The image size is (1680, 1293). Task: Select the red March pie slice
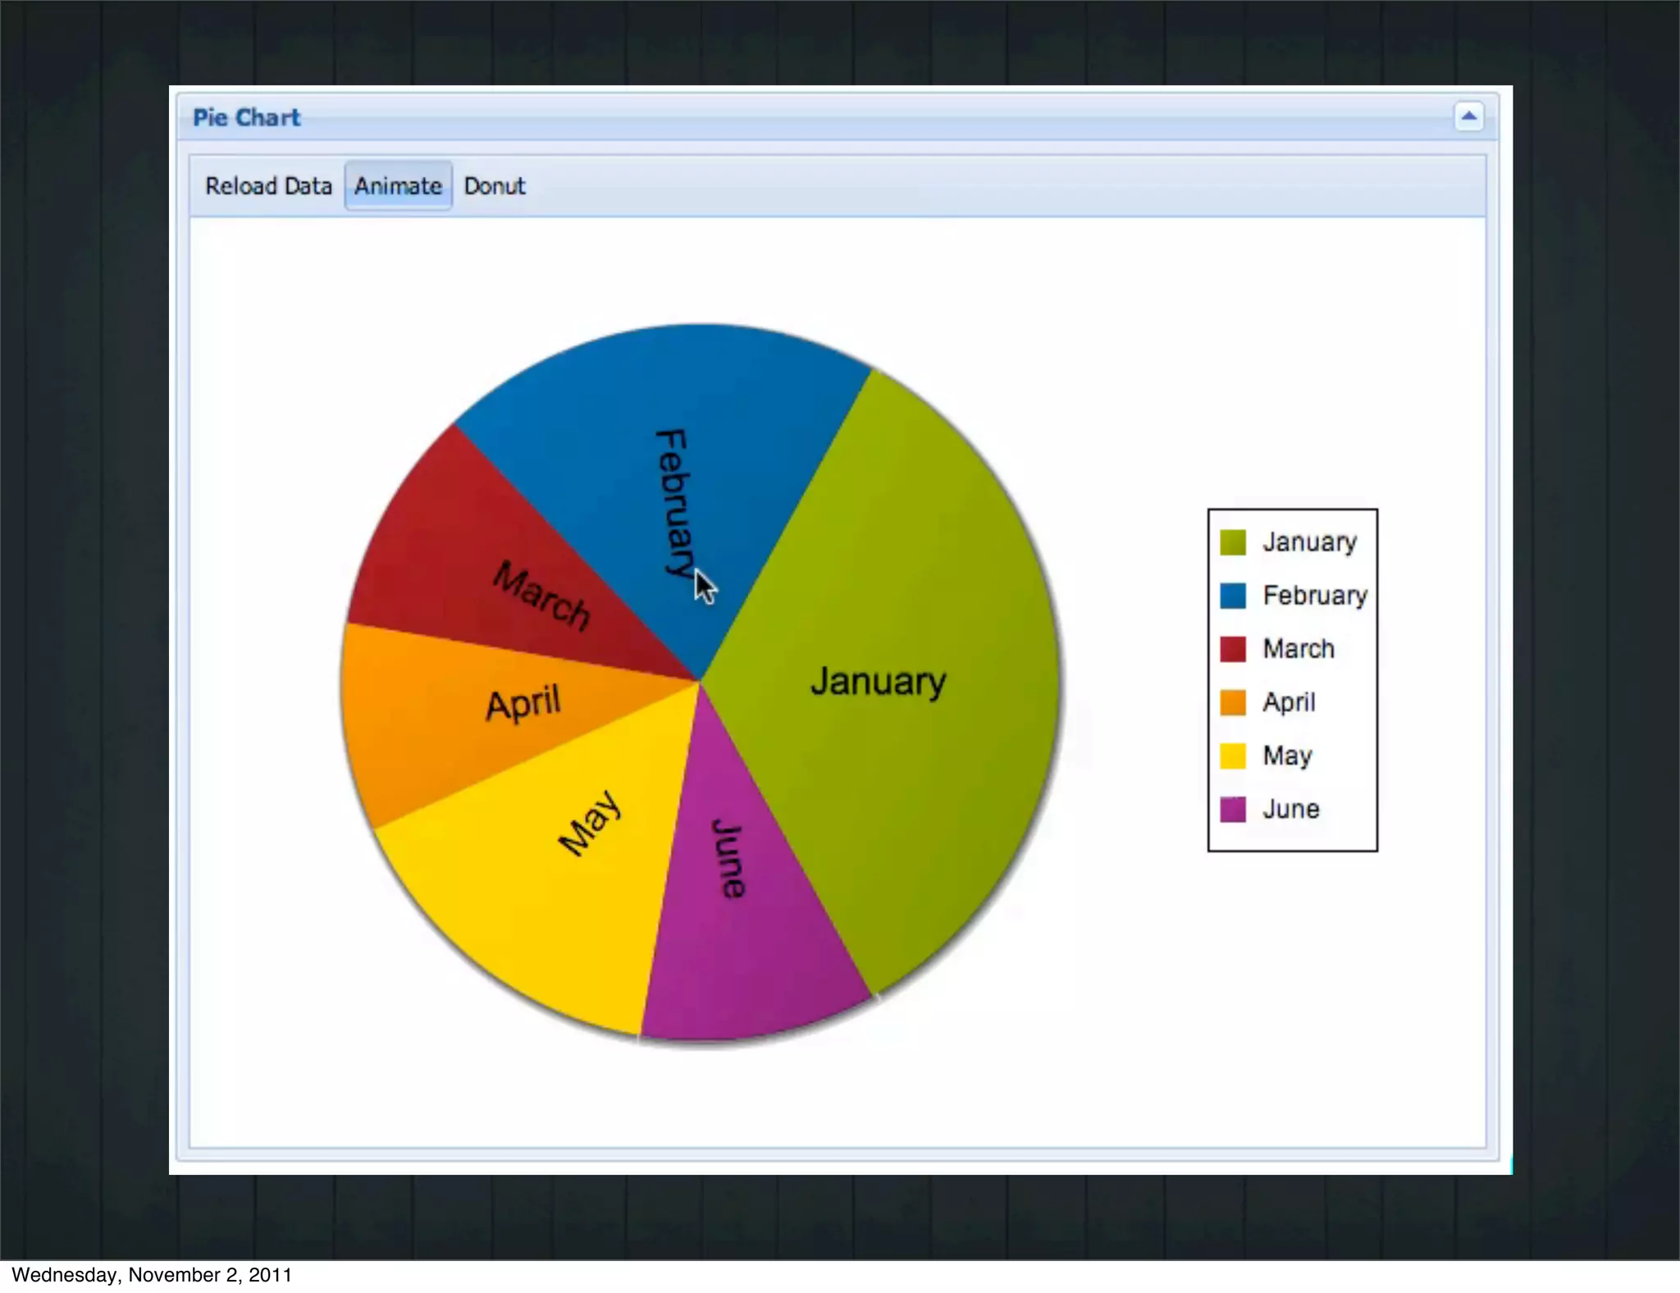pyautogui.click(x=459, y=558)
